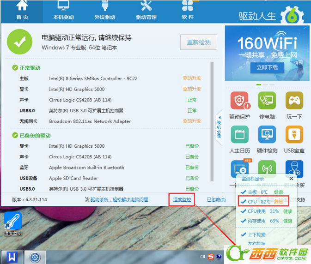The image size is (311, 264).
Task: Click 驱动升级 for 显卡 HD Graphics 5000
Action: (192, 89)
